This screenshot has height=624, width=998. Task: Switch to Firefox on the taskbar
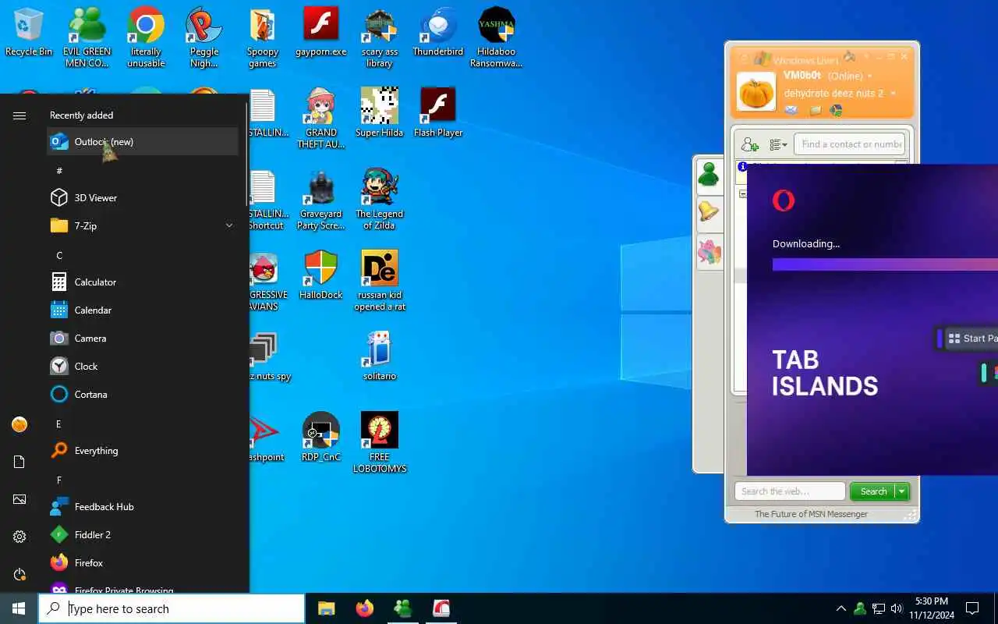pyautogui.click(x=364, y=608)
